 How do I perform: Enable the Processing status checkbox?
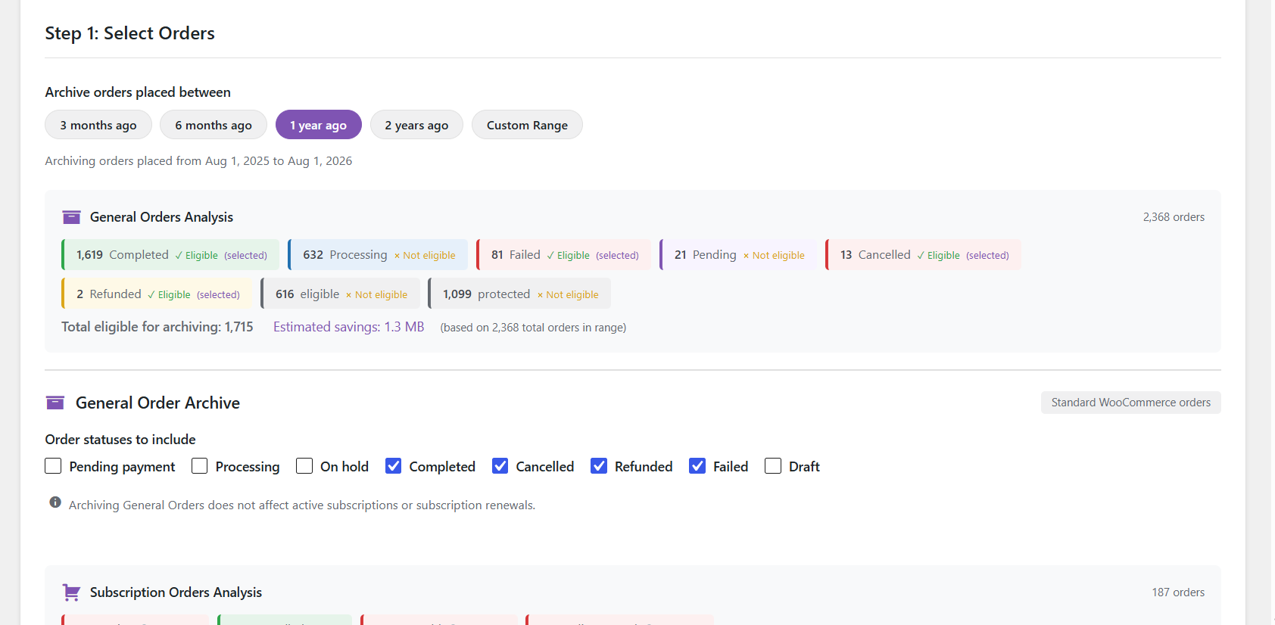[x=199, y=466]
